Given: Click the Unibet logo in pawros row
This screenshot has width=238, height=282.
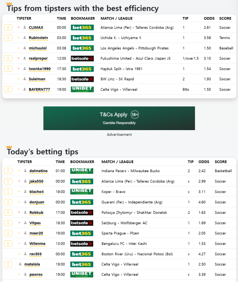Looking at the screenshot, I should [x=82, y=274].
